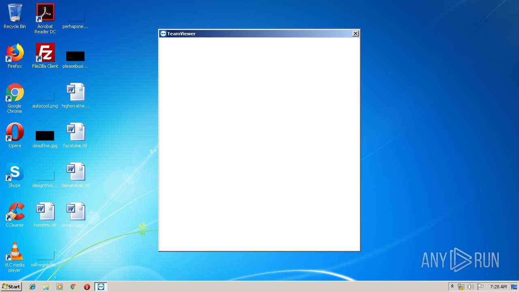
Task: Open Google Chrome desktop shortcut
Action: coord(15,98)
